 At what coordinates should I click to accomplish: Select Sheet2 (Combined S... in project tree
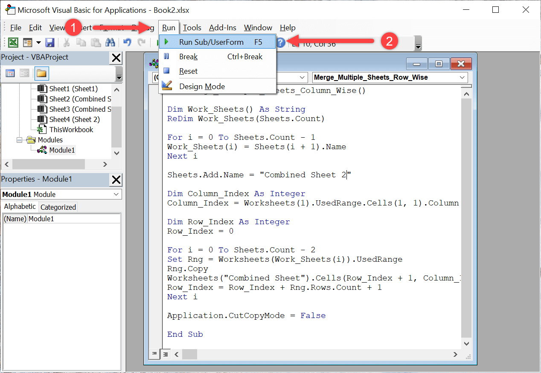(80, 99)
